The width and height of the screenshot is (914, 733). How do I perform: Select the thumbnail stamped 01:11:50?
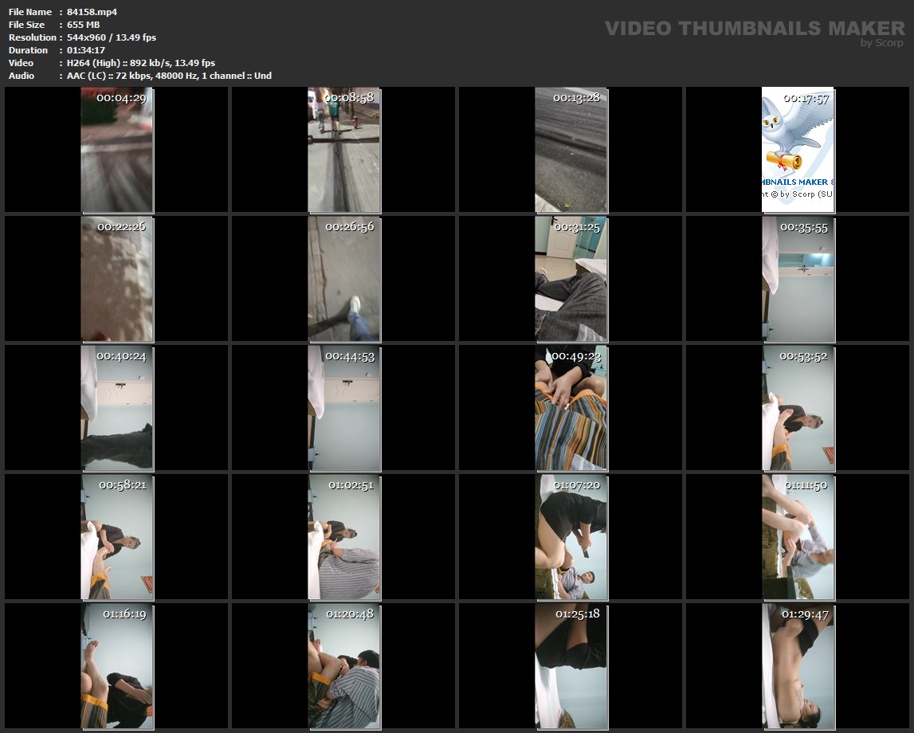pos(798,537)
